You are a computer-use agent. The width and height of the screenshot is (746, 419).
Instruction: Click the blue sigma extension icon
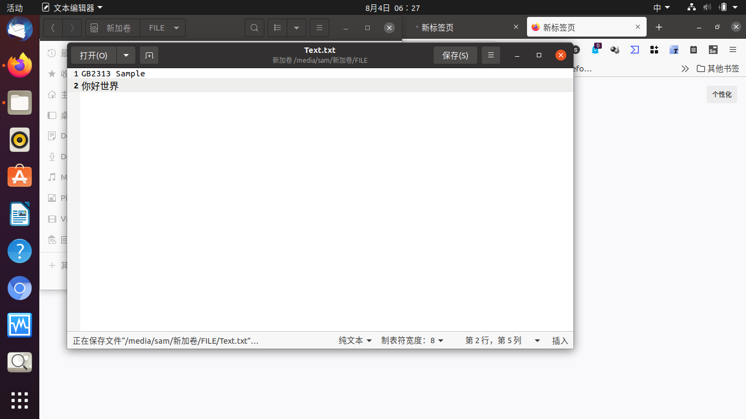click(634, 49)
